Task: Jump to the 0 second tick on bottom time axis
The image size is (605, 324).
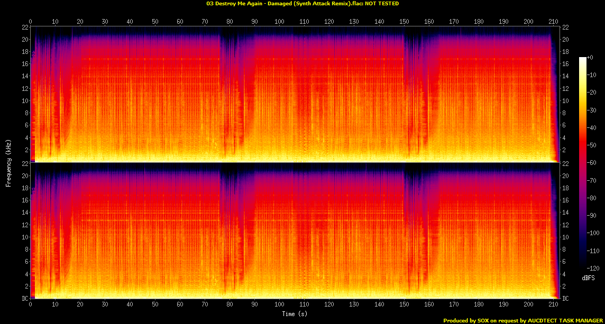Action: tap(31, 305)
